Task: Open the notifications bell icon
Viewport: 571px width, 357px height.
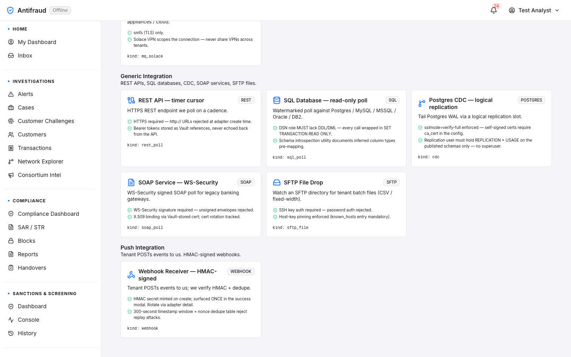Action: coord(494,10)
